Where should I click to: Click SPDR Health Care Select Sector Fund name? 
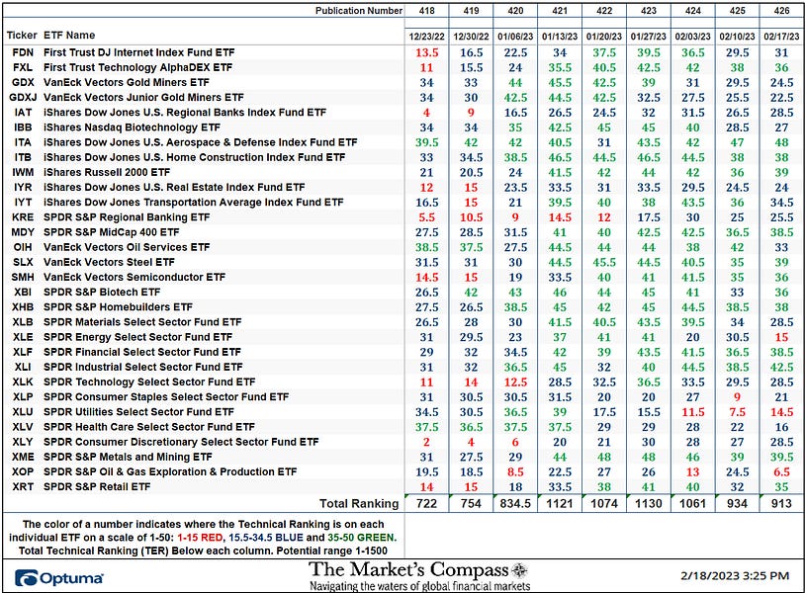(149, 427)
